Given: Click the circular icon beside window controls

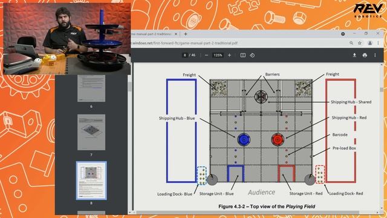Looking at the screenshot, I should (343, 34).
